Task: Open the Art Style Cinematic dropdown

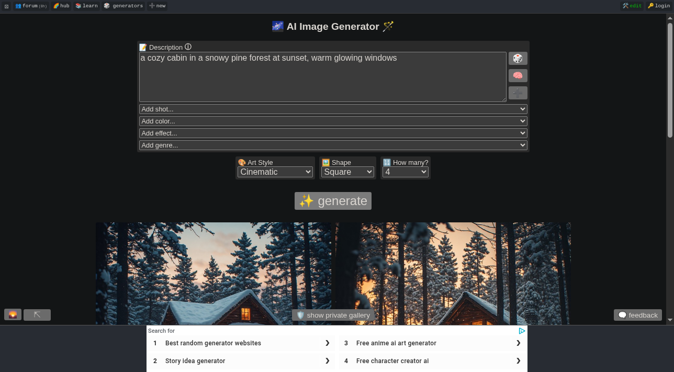Action: pyautogui.click(x=275, y=172)
